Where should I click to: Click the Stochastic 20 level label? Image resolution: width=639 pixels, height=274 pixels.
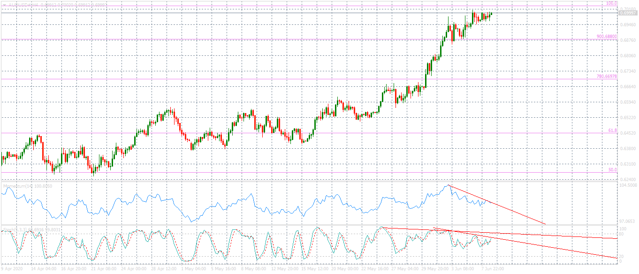[x=622, y=256]
